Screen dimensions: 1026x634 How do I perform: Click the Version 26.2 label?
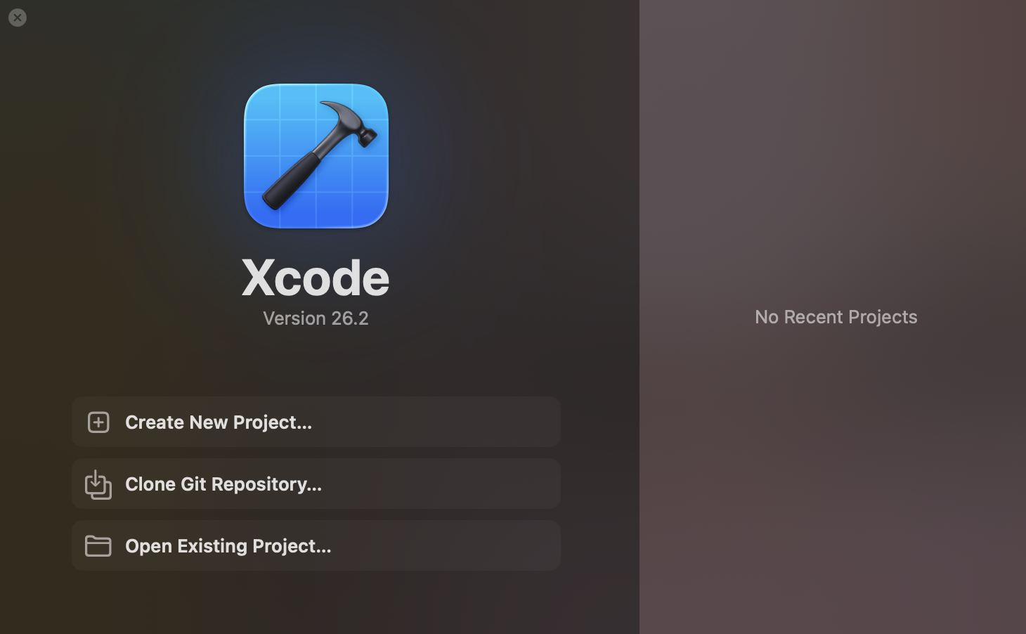pos(316,318)
